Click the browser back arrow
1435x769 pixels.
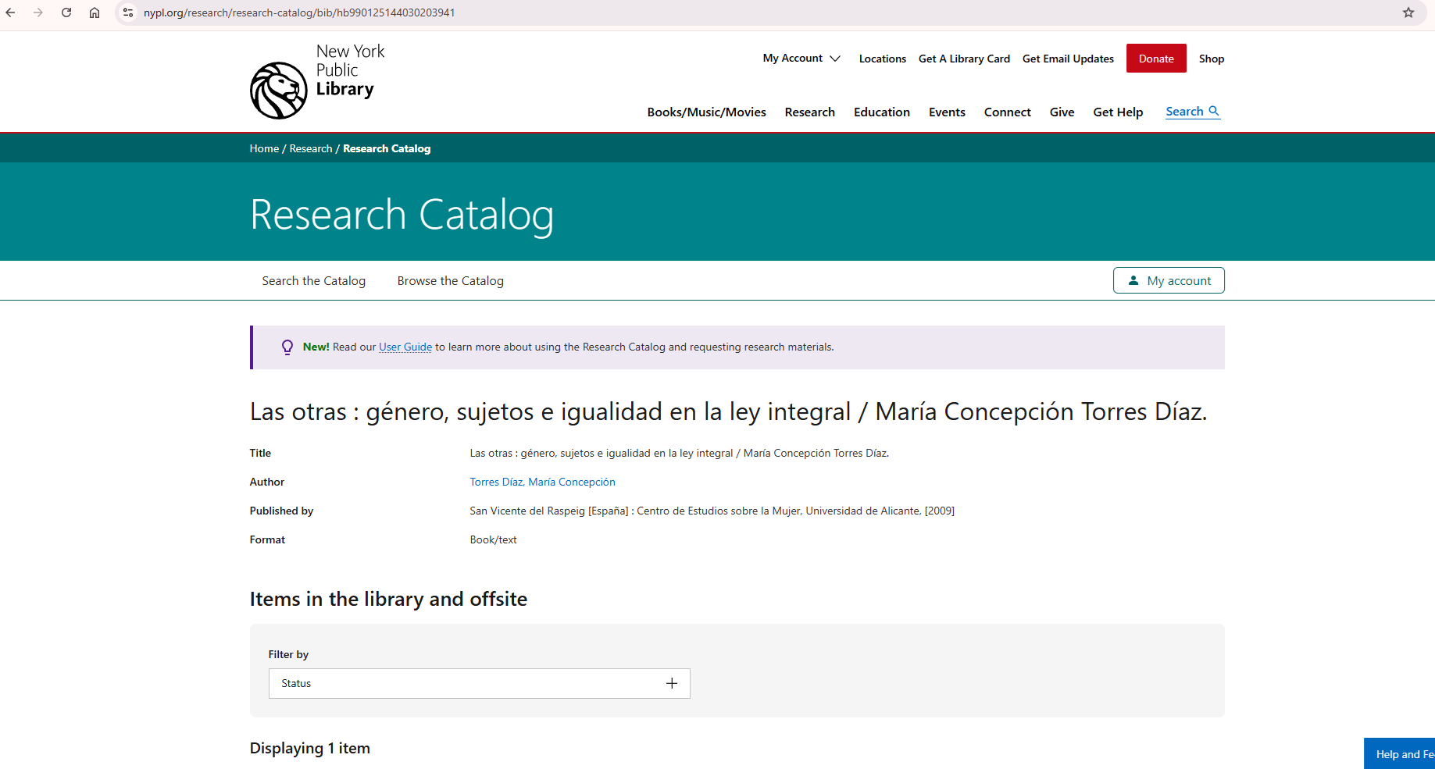[x=11, y=12]
